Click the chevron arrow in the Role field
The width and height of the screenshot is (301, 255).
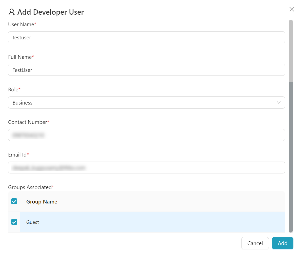pyautogui.click(x=278, y=103)
